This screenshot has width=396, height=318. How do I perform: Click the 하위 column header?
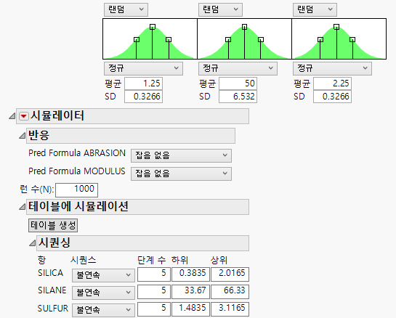179,260
